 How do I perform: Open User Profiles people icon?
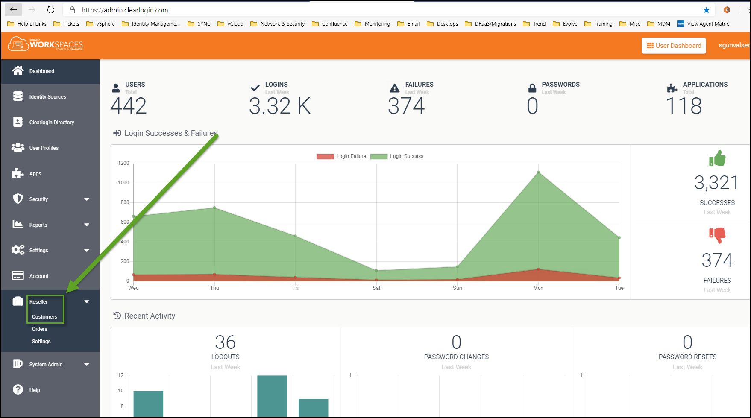(x=18, y=148)
